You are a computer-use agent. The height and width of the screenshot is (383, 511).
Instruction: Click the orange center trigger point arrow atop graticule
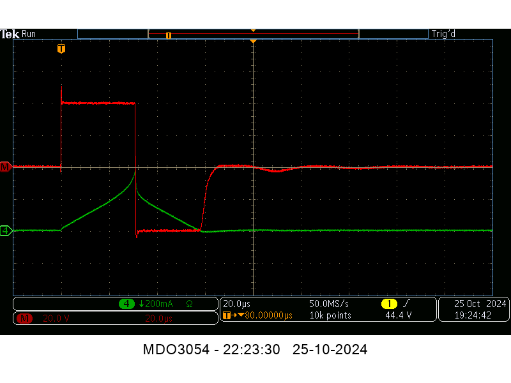[254, 41]
